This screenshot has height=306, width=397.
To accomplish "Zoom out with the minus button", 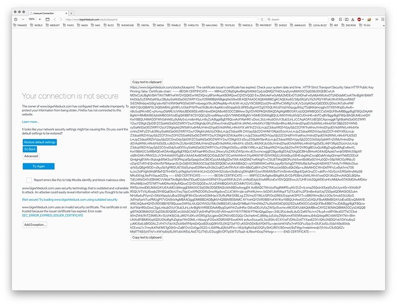I will (x=23, y=19).
